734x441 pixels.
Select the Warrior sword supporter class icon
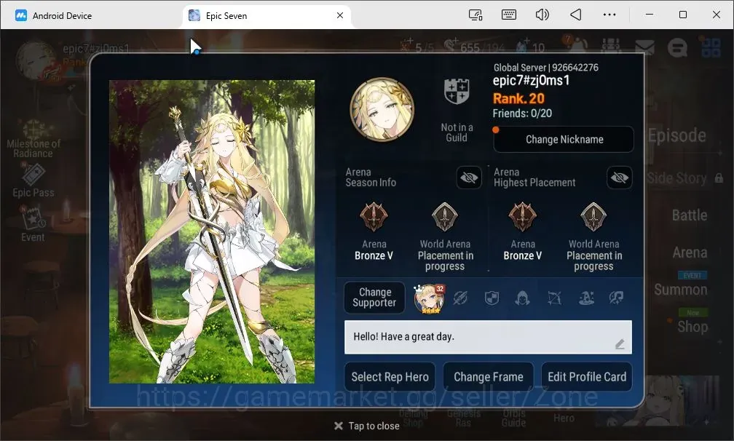coord(460,298)
